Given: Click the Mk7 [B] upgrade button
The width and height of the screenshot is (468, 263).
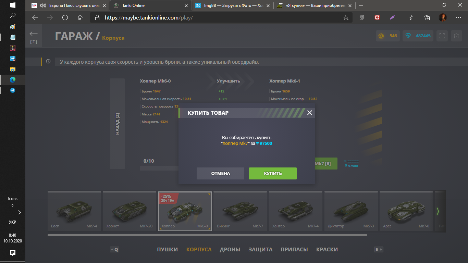Looking at the screenshot, I should pos(326,164).
